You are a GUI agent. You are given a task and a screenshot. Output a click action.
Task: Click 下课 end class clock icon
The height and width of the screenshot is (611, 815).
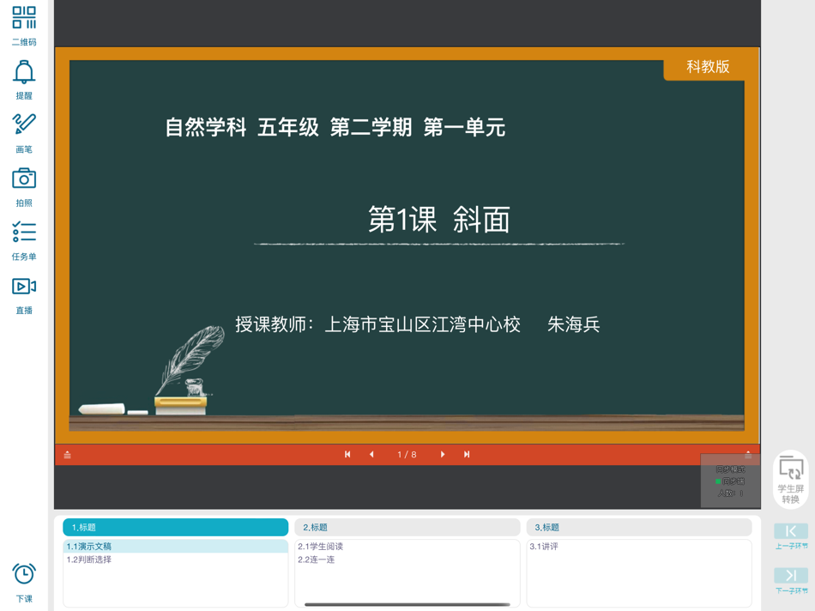pyautogui.click(x=24, y=583)
